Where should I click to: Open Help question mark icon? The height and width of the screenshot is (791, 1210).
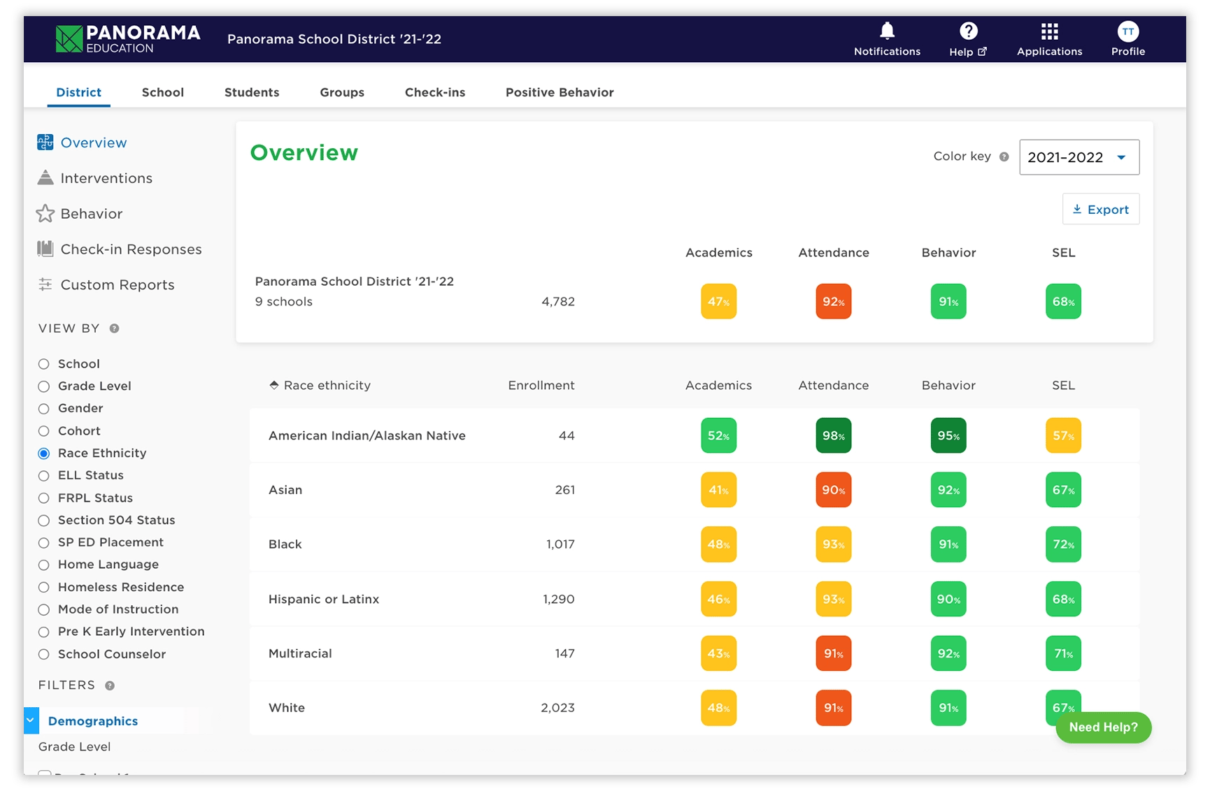pyautogui.click(x=968, y=31)
